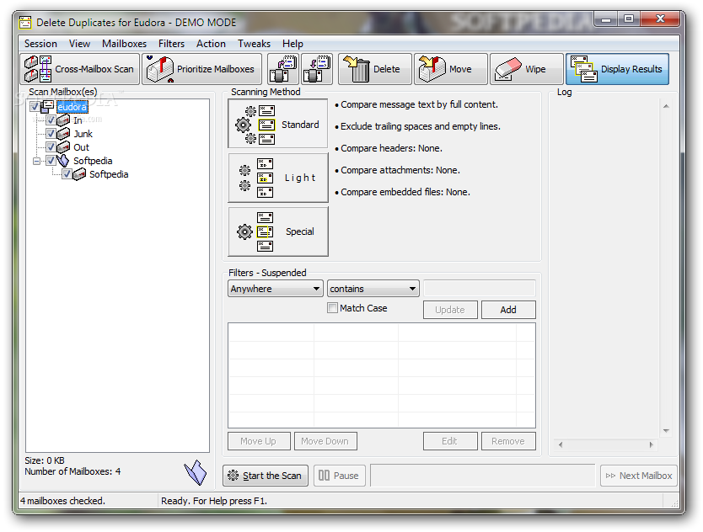
Task: Open Display Results from the toolbar
Action: tap(617, 69)
